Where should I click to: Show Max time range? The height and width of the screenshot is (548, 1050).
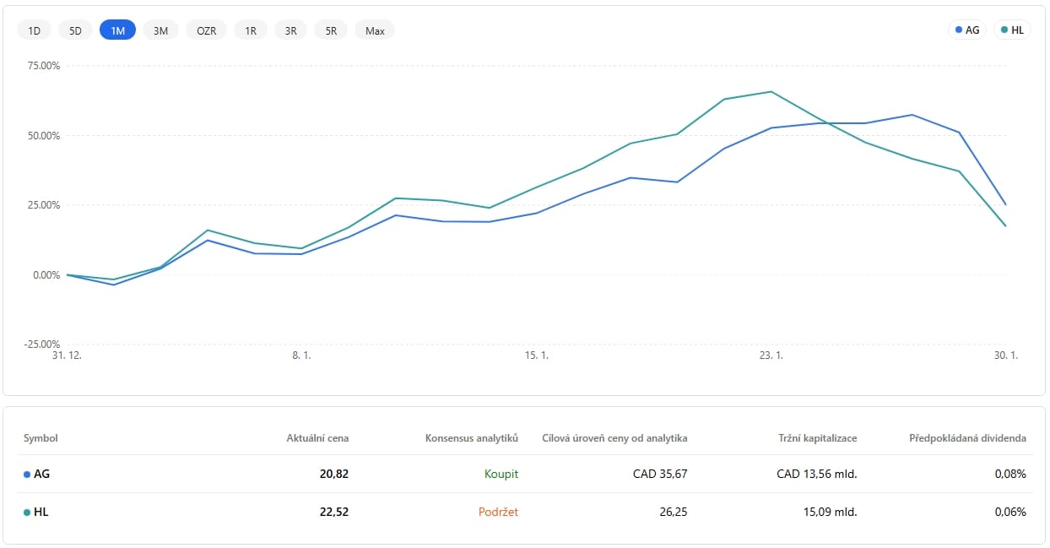tap(375, 30)
